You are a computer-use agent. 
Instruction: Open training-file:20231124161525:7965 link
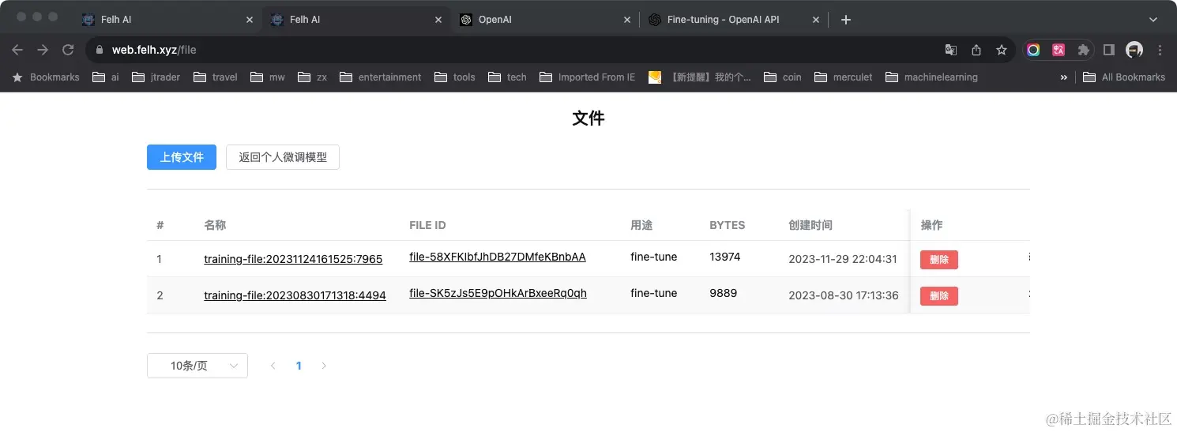pyautogui.click(x=293, y=259)
